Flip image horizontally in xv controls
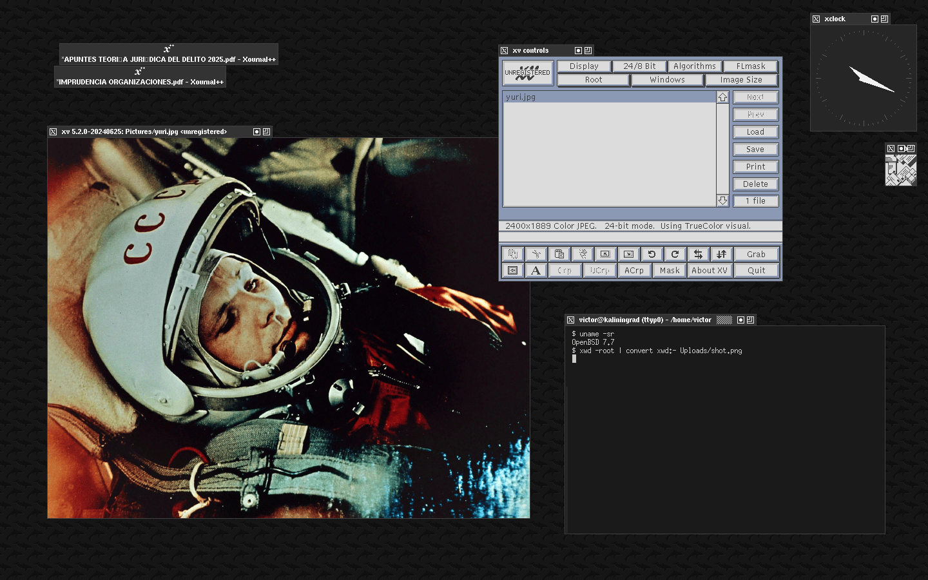 698,254
